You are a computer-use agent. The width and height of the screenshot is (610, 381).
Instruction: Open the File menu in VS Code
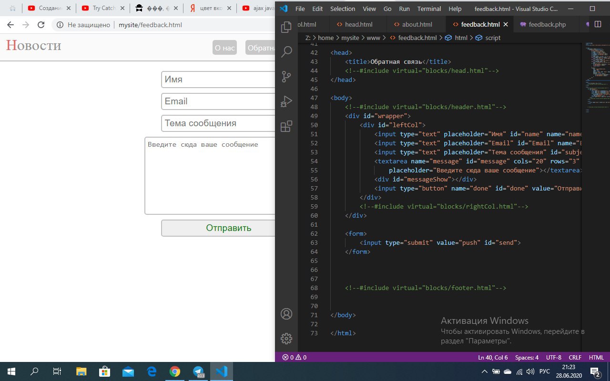coord(300,9)
